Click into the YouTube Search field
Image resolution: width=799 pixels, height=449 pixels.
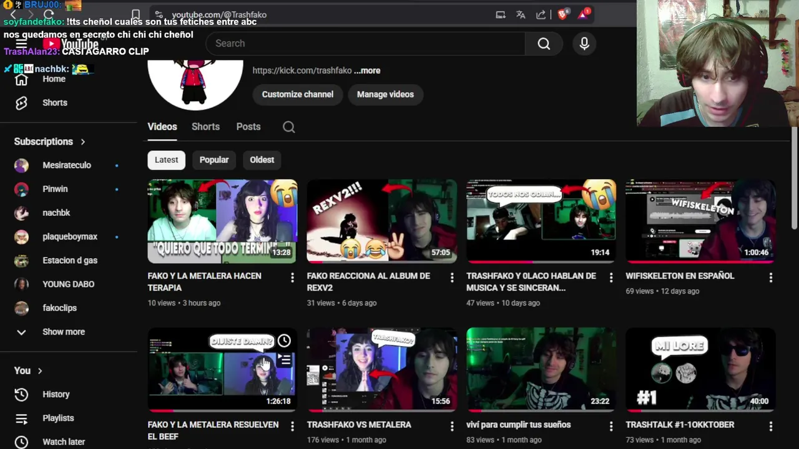pyautogui.click(x=365, y=44)
